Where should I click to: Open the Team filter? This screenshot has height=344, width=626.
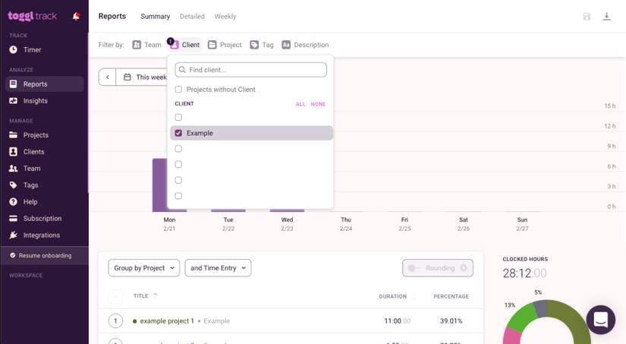(147, 45)
